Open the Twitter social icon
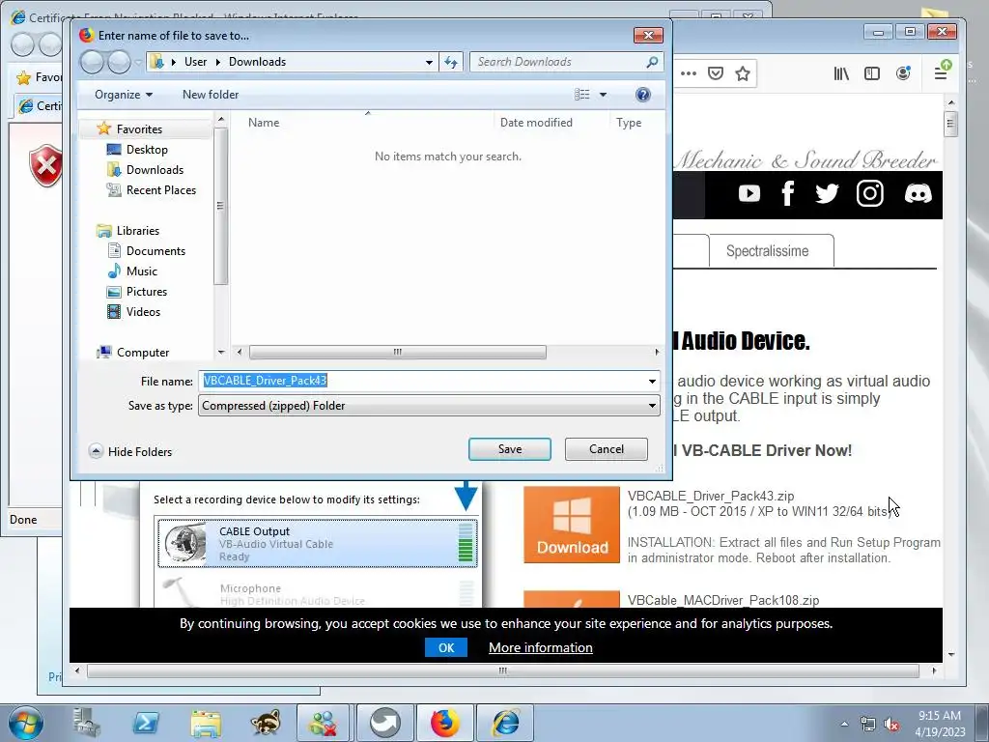Screen dimensions: 989x742 point(827,193)
